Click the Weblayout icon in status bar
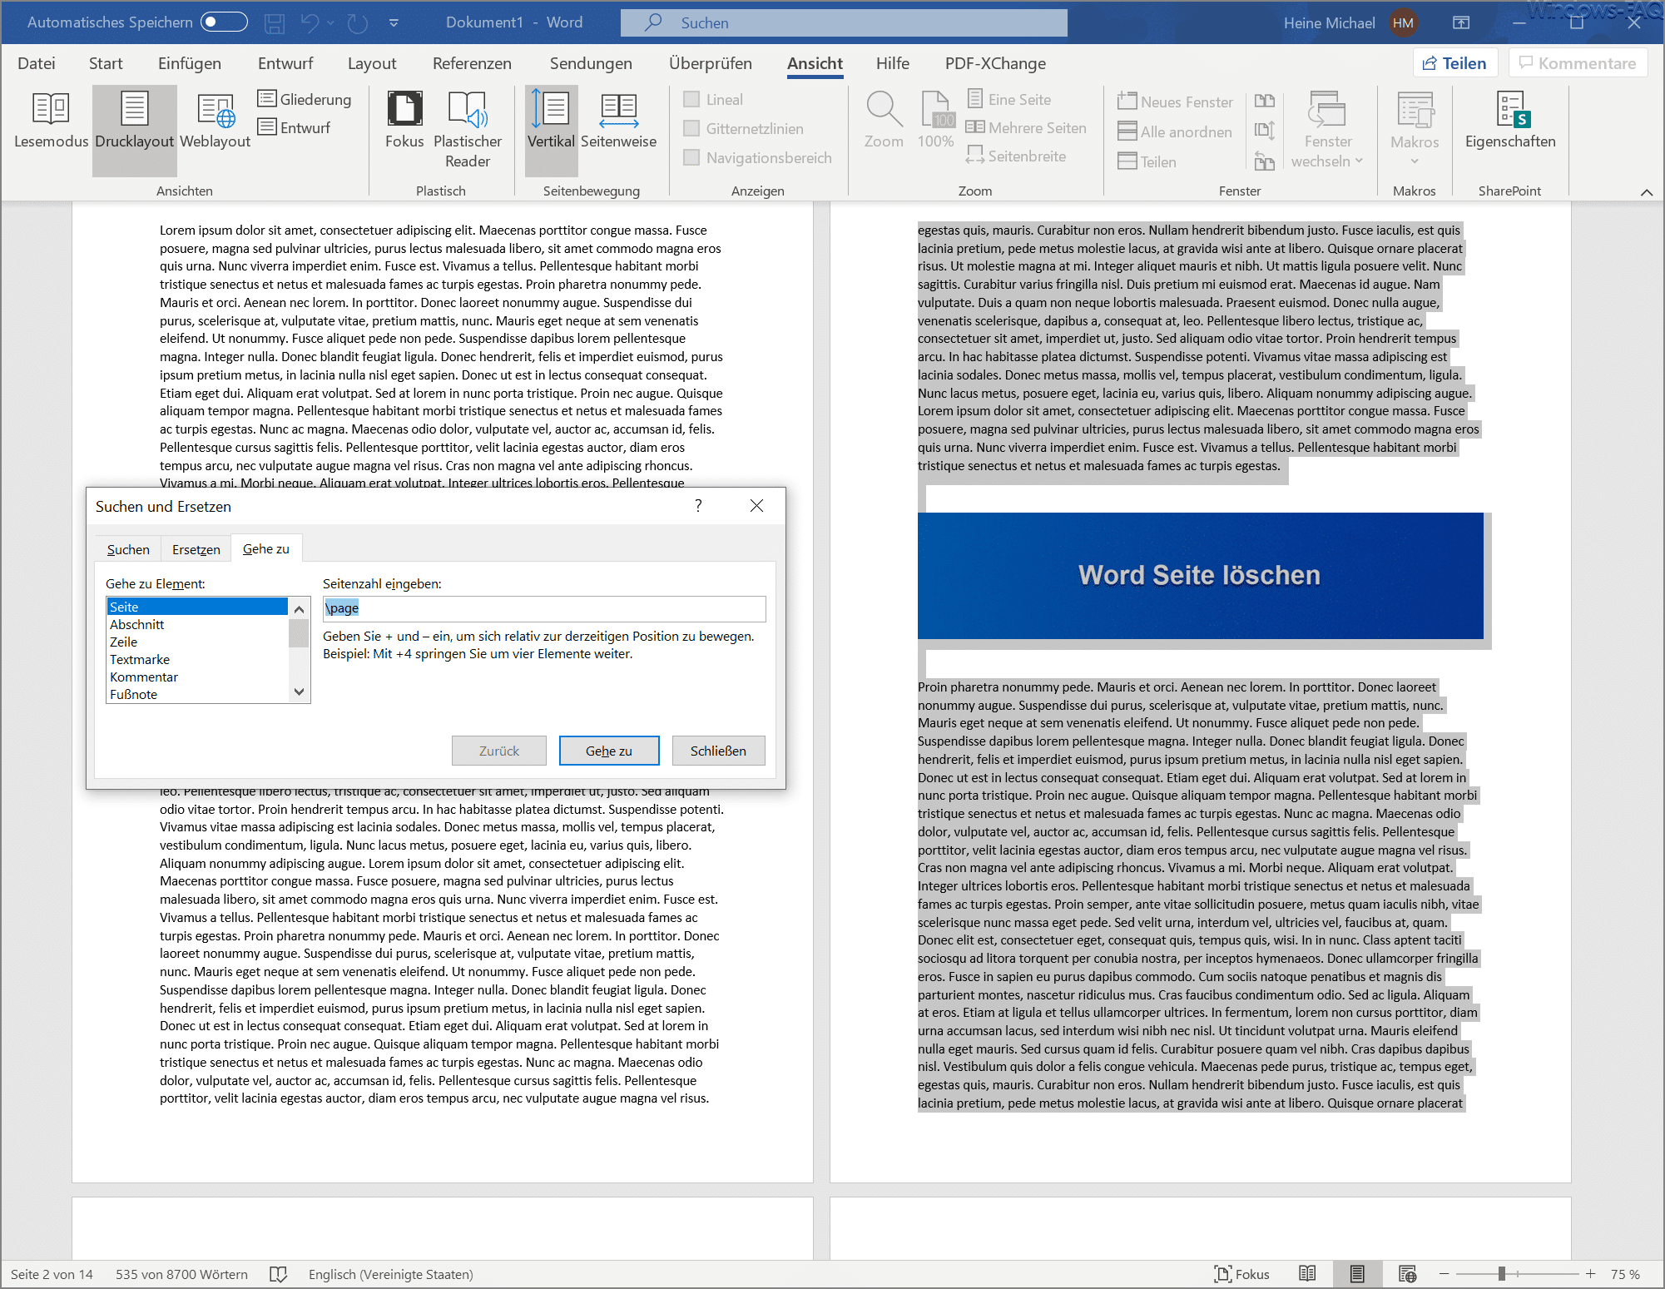1665x1289 pixels. pos(1407,1274)
